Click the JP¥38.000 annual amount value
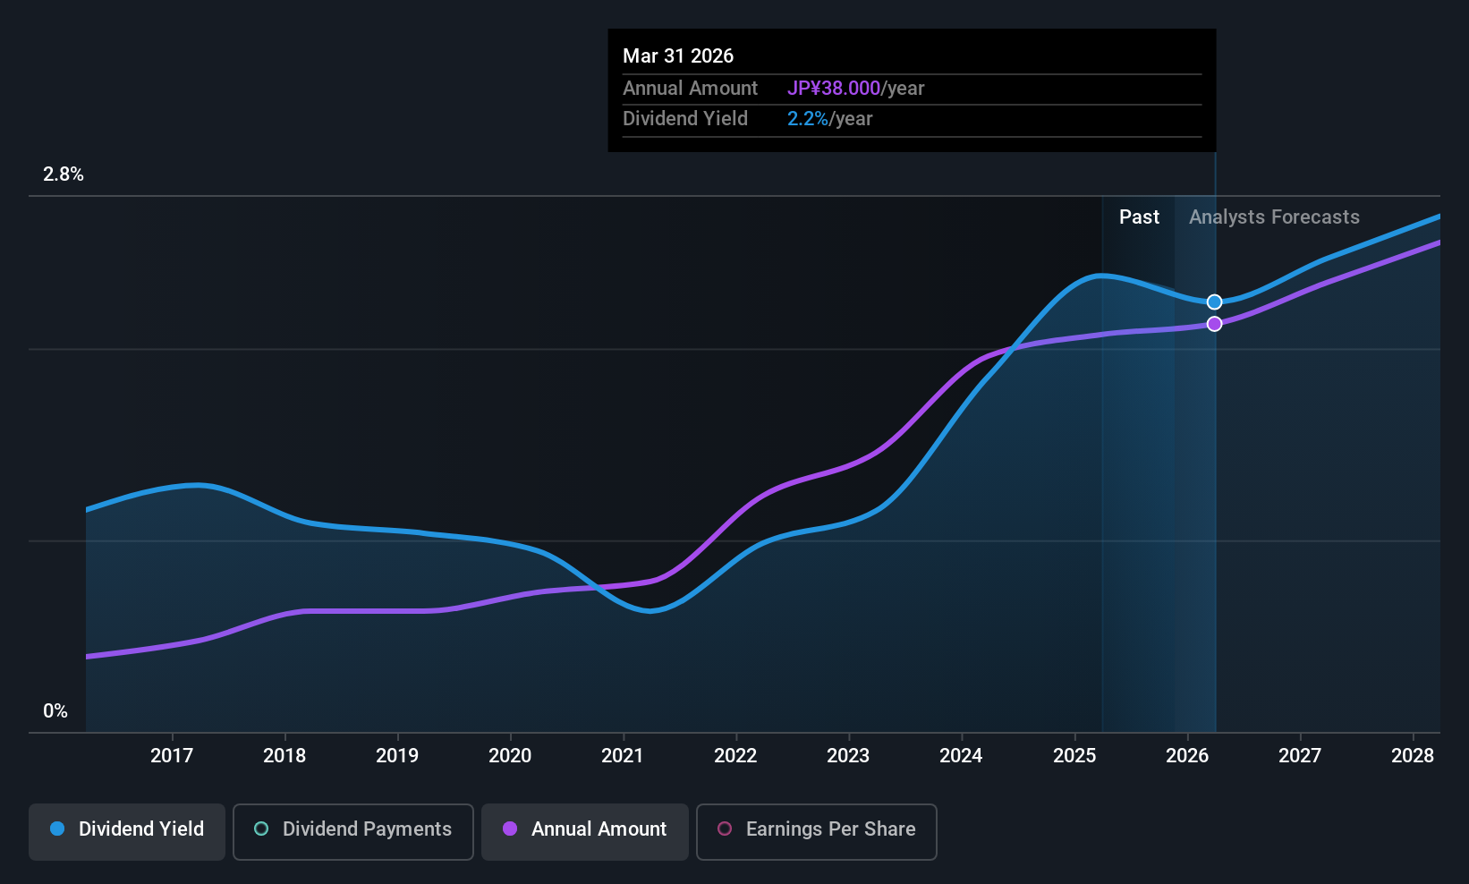The width and height of the screenshot is (1469, 884). (x=834, y=89)
